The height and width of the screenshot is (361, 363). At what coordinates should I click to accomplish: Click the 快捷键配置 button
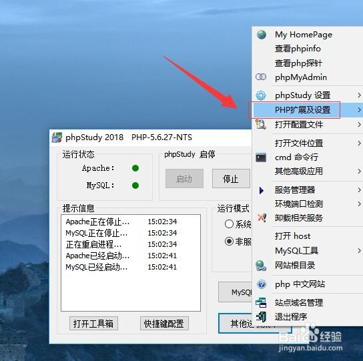(x=164, y=323)
